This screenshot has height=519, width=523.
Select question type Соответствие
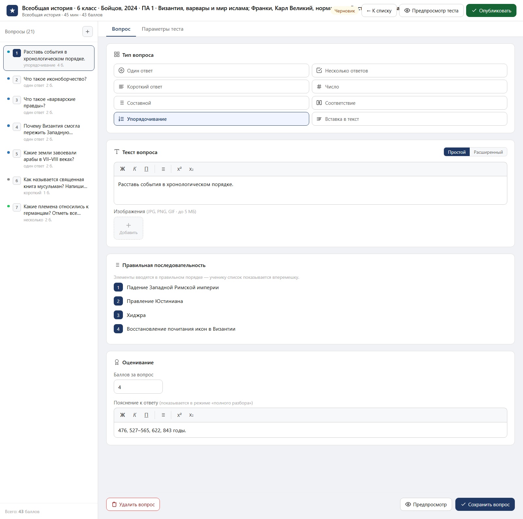(410, 103)
